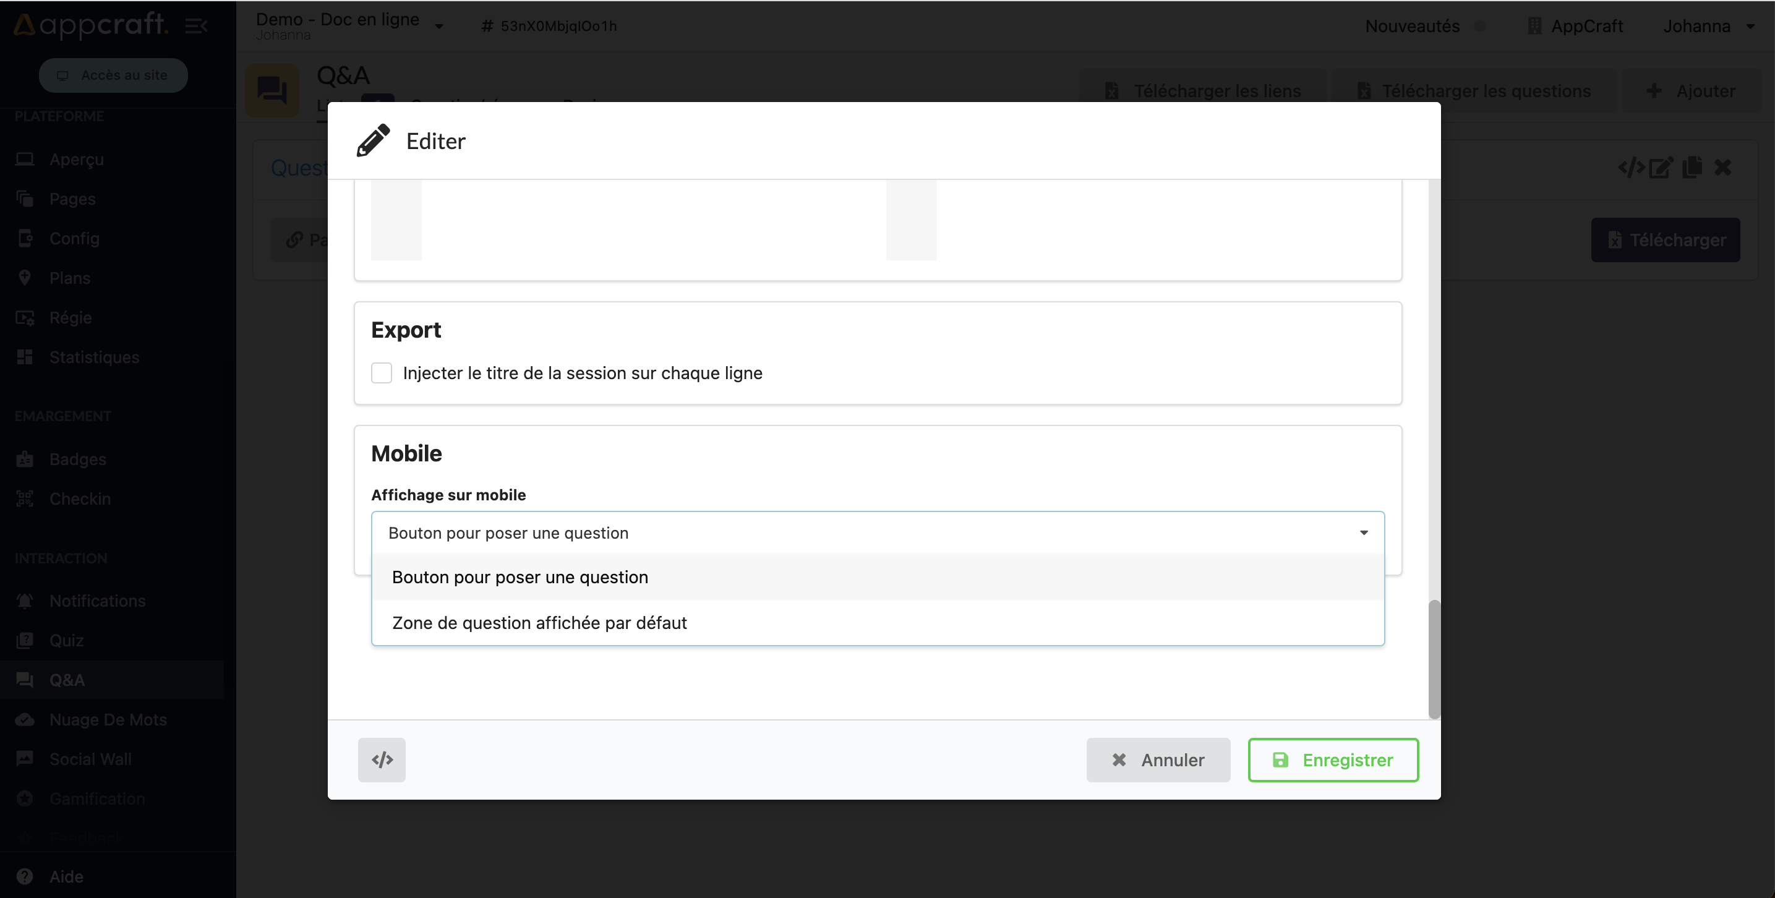Open Notifications in the sidebar
The image size is (1775, 898).
[x=97, y=601]
